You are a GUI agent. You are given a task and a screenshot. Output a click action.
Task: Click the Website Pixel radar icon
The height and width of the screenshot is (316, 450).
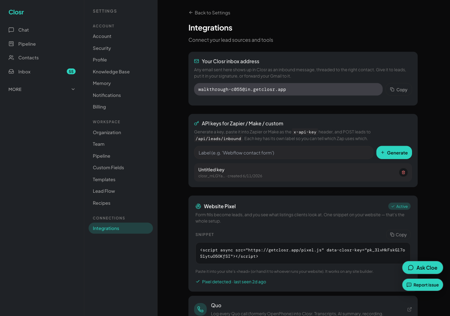coord(198,206)
